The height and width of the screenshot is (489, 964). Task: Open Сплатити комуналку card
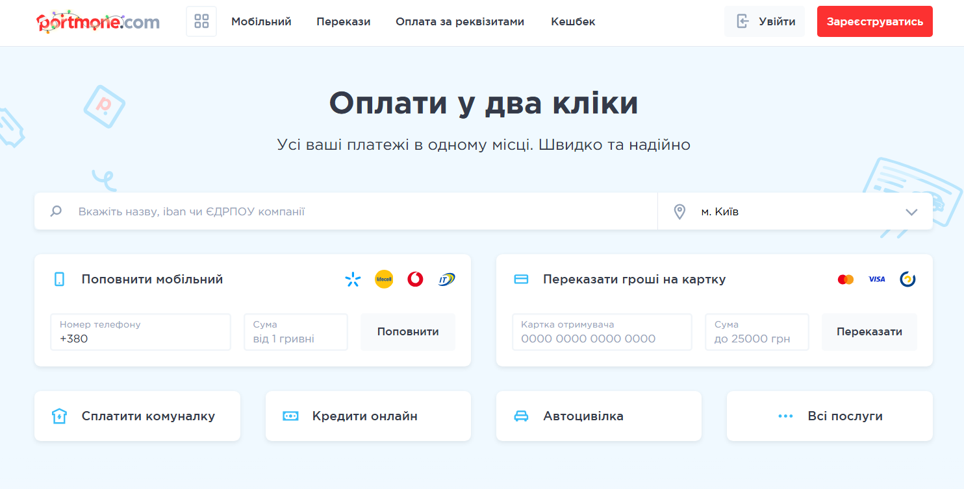coord(137,416)
